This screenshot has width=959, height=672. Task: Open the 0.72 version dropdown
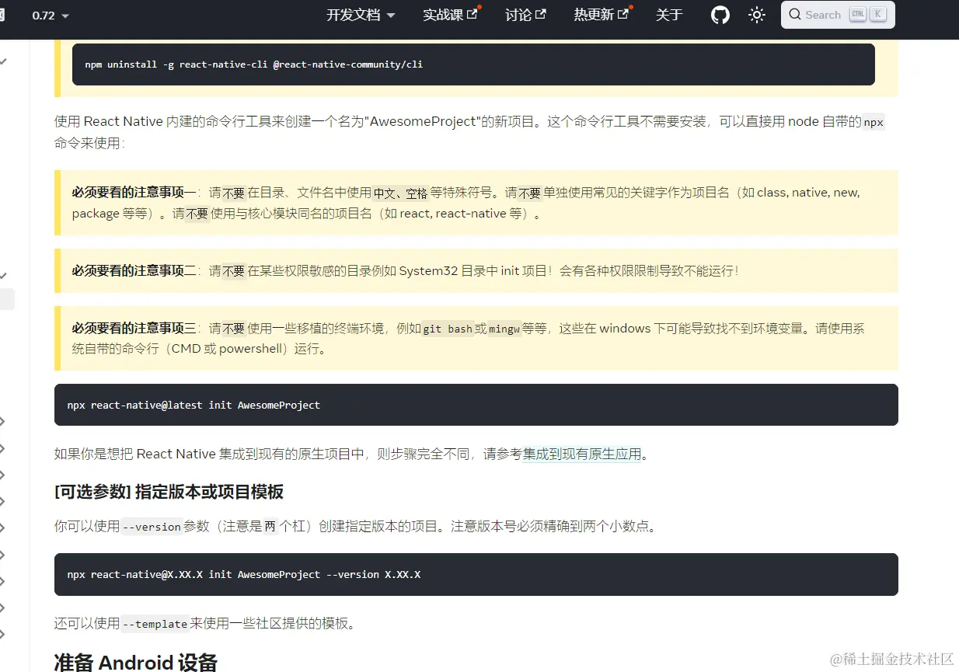point(51,16)
